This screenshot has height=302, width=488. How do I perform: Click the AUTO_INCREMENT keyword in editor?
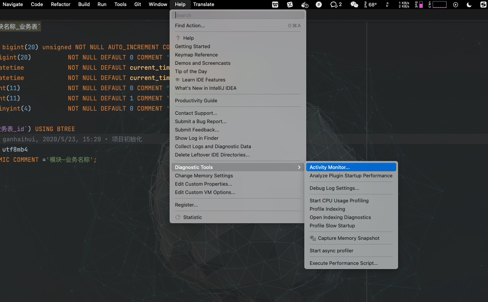[x=134, y=47]
